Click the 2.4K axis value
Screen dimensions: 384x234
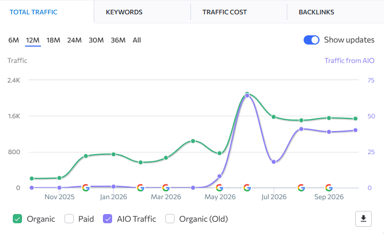14,80
